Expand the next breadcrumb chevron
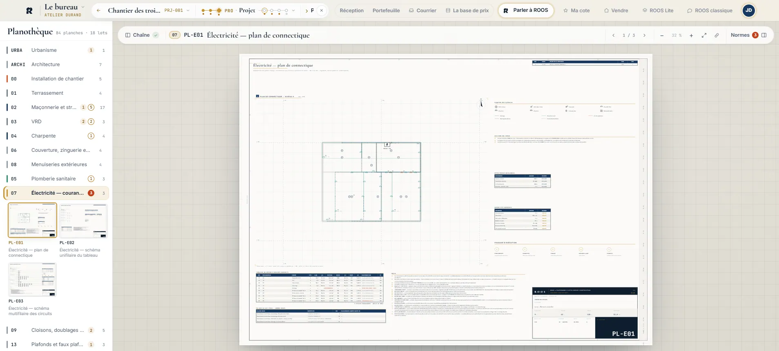 point(307,11)
